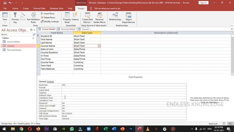This screenshot has height=132, width=234.
Task: Open Photoshop from taskbar
Action: (131, 129)
